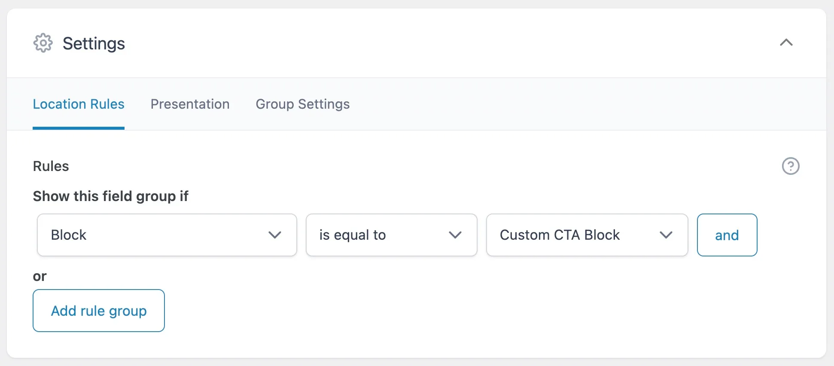834x366 pixels.
Task: Click the Add rule group button
Action: [x=99, y=311]
